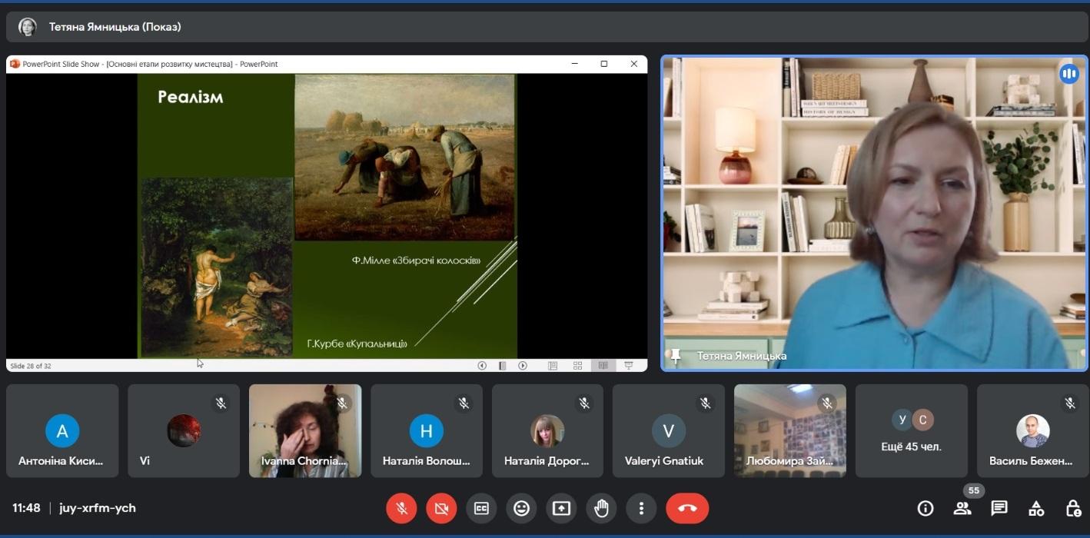The width and height of the screenshot is (1090, 538).
Task: Click the muted mic icon on Любомира Зай's tile
Action: pos(827,403)
